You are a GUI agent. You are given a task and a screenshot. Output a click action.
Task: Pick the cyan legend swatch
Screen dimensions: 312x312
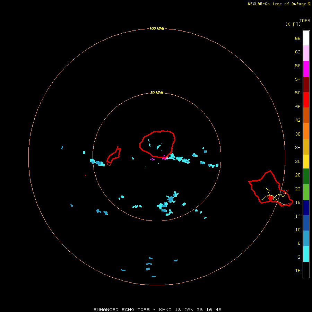[x=306, y=254]
